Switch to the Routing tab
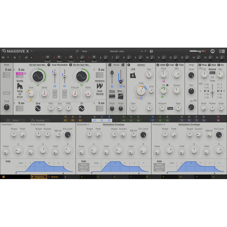The height and width of the screenshot is (227, 227). point(40,120)
